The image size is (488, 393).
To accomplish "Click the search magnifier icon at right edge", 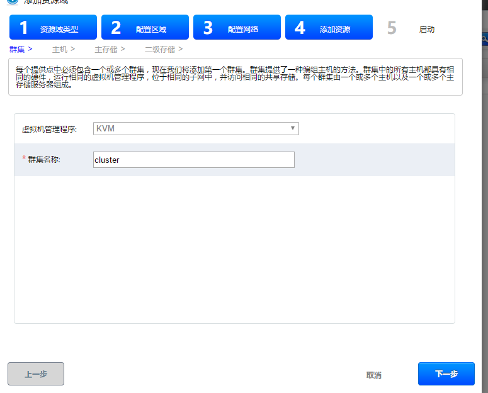I will (484, 39).
